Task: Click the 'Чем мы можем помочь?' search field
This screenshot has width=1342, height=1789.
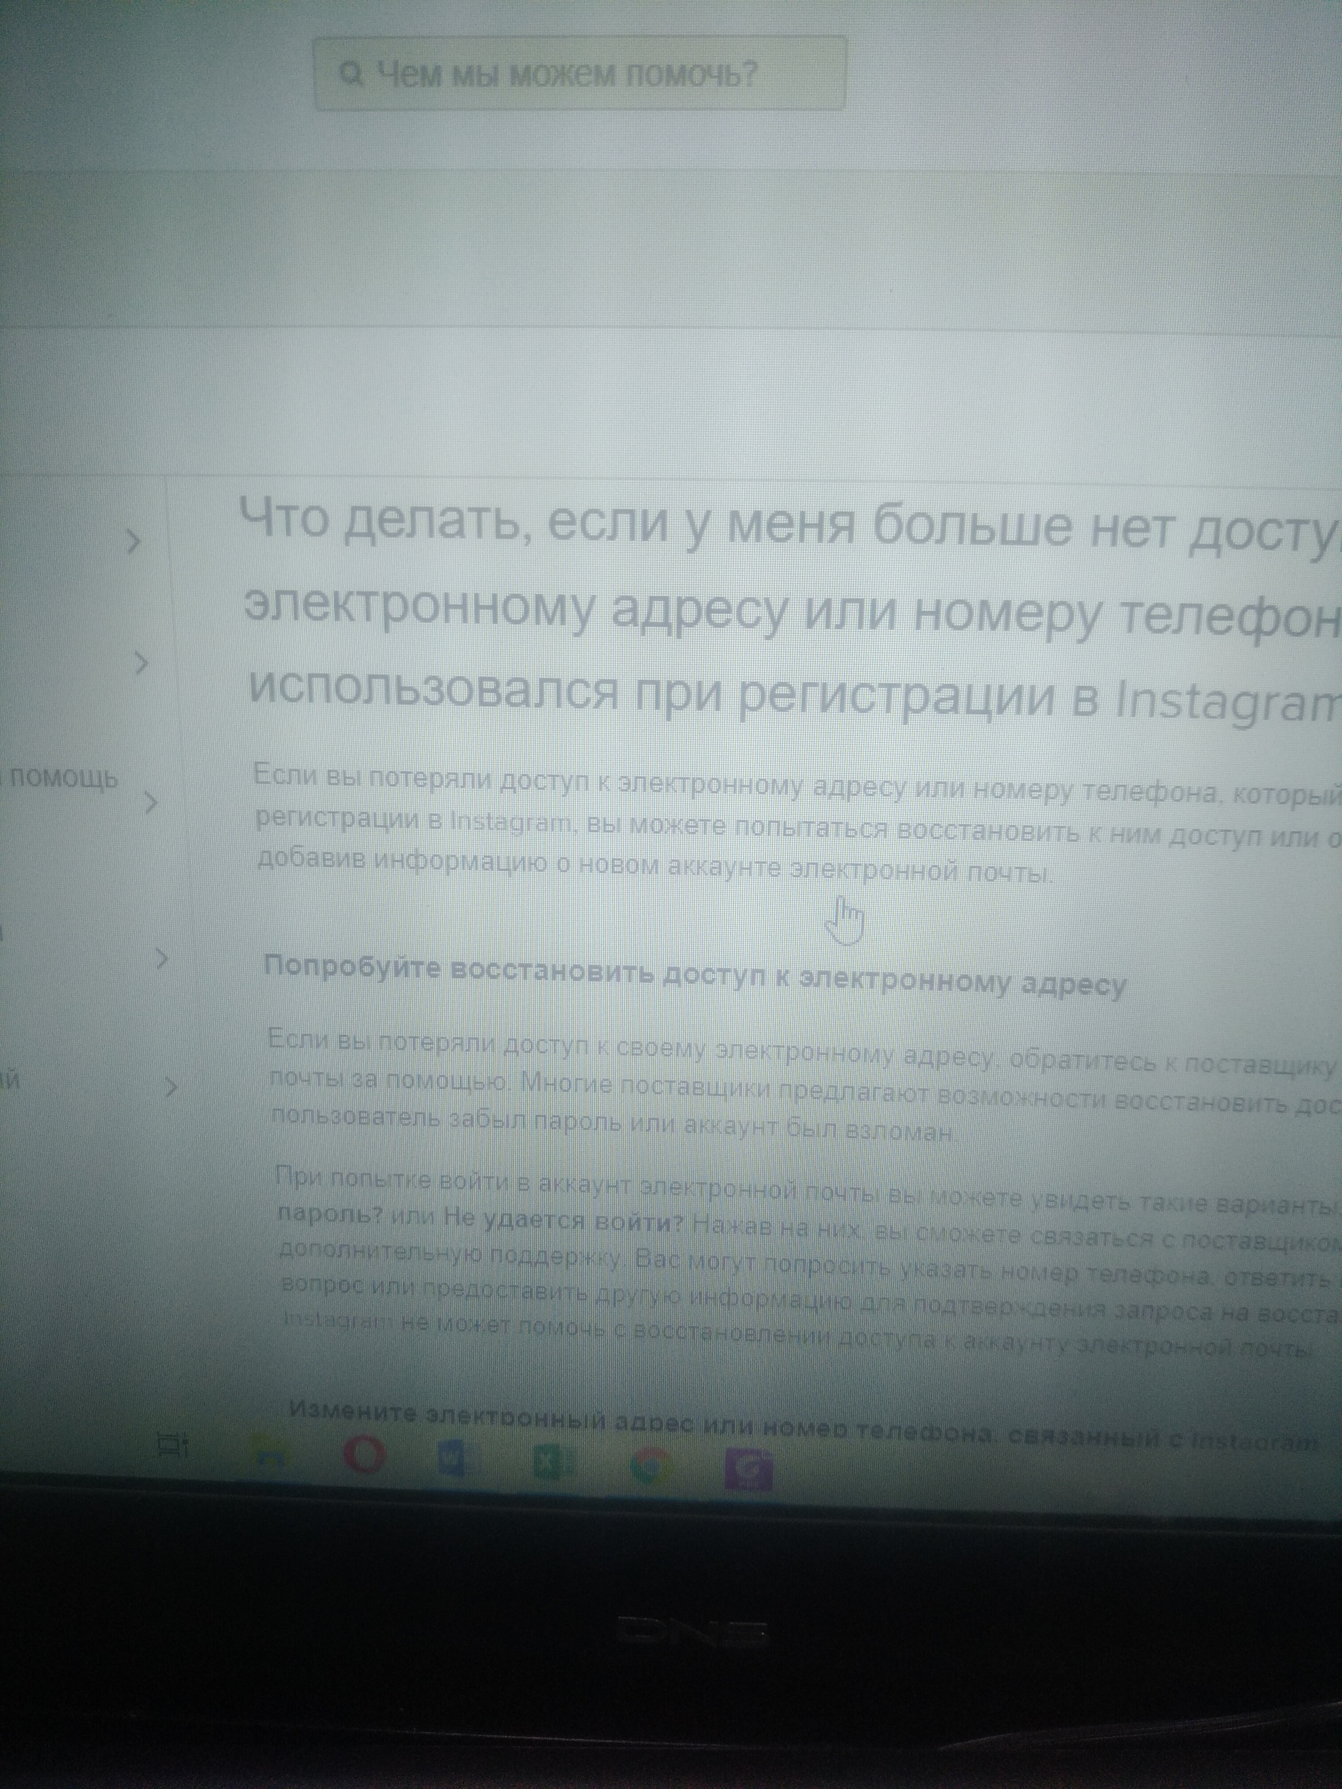Action: (x=579, y=73)
